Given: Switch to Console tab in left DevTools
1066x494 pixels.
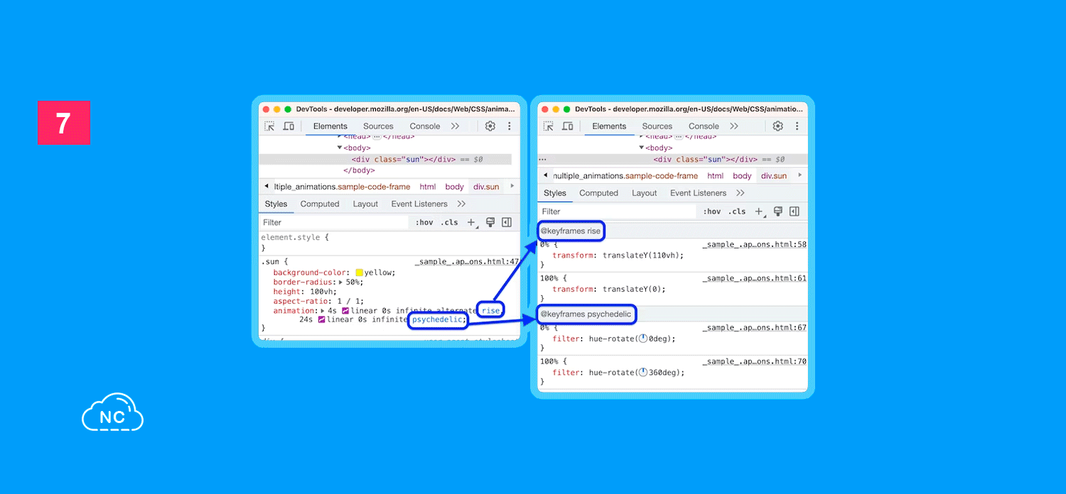Looking at the screenshot, I should click(425, 126).
